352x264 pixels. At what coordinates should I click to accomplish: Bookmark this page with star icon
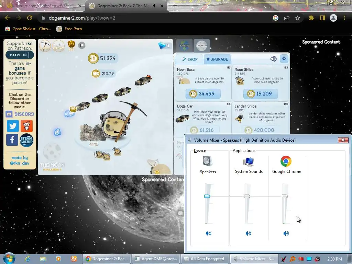(x=298, y=18)
